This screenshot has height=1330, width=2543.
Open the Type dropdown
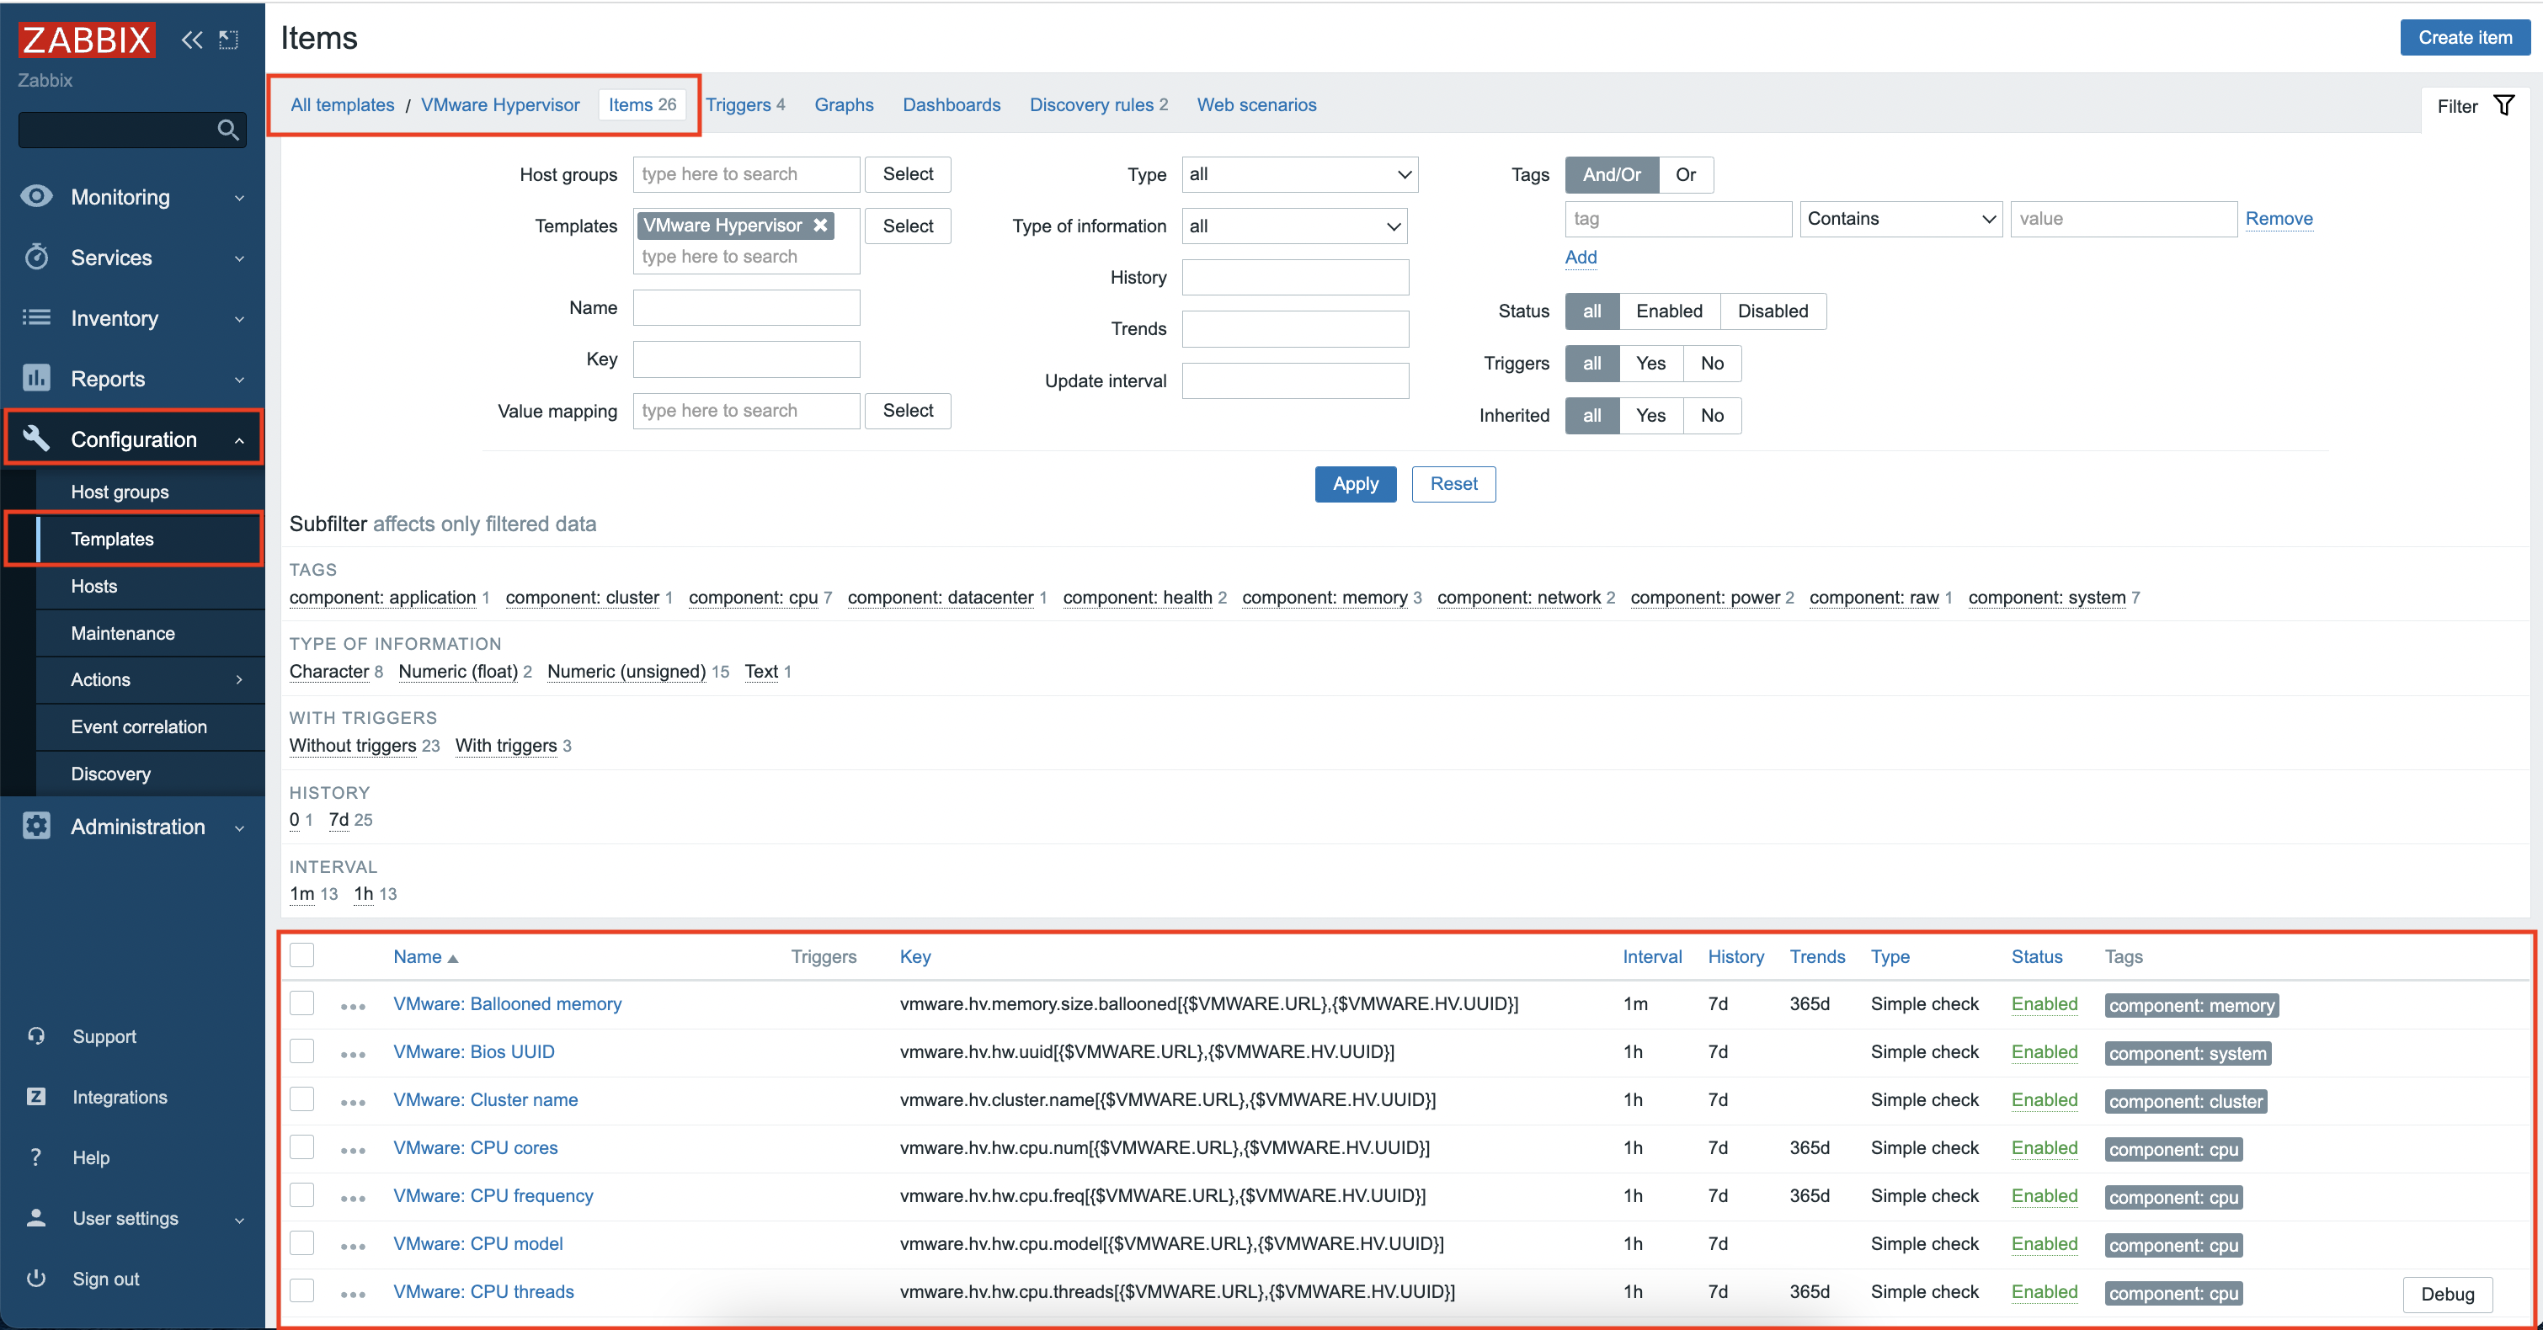(1298, 174)
